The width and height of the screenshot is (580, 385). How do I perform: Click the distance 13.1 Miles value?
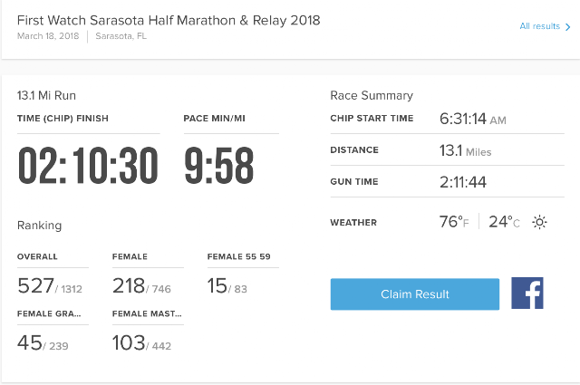click(465, 150)
